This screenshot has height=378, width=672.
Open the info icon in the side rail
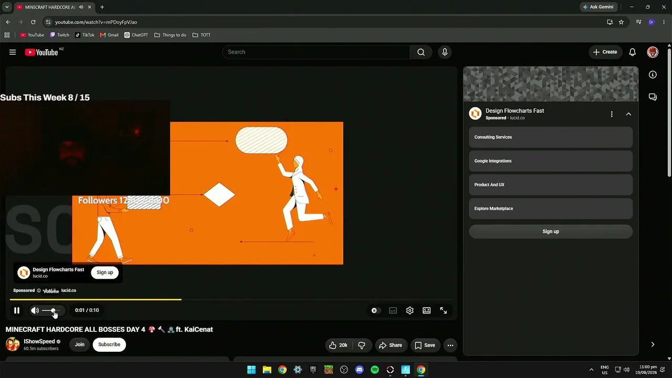[x=653, y=75]
